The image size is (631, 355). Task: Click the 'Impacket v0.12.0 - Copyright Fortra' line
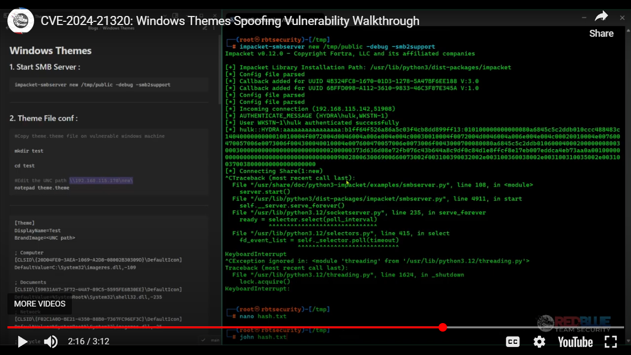pyautogui.click(x=350, y=53)
